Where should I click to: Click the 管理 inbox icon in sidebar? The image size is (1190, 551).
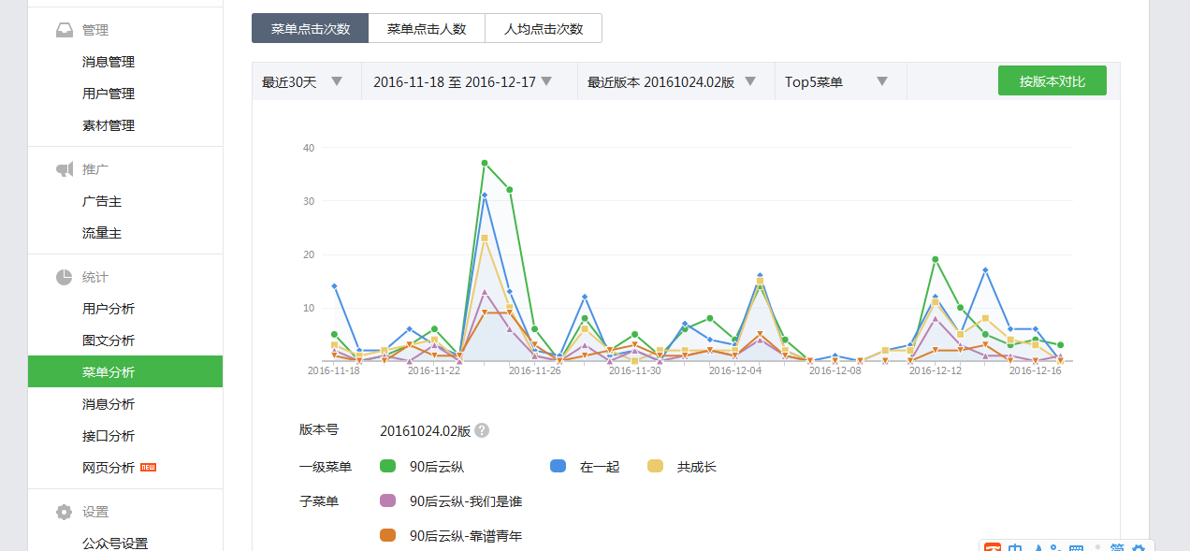click(64, 30)
